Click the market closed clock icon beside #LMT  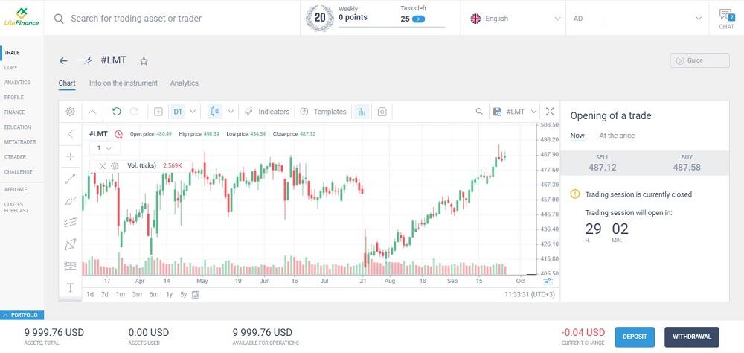118,134
